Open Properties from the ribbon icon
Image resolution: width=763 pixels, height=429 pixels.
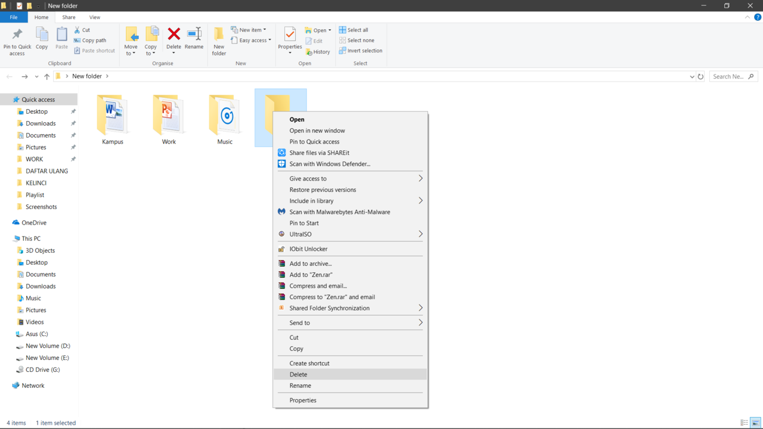pos(290,37)
